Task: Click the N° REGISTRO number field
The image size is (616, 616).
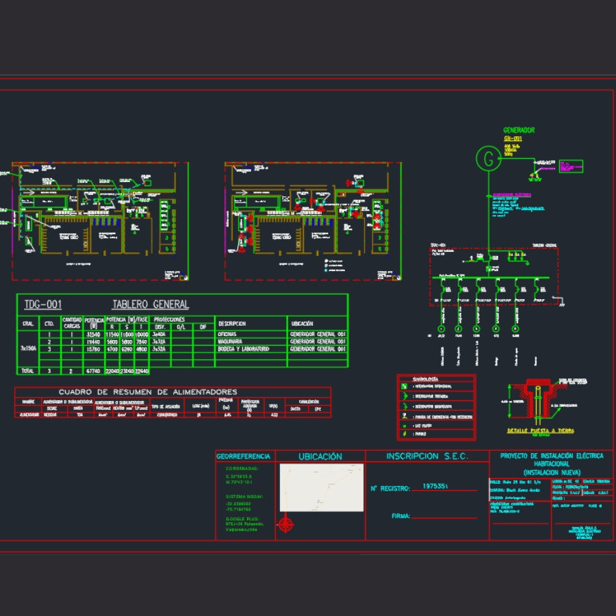Action: point(435,487)
